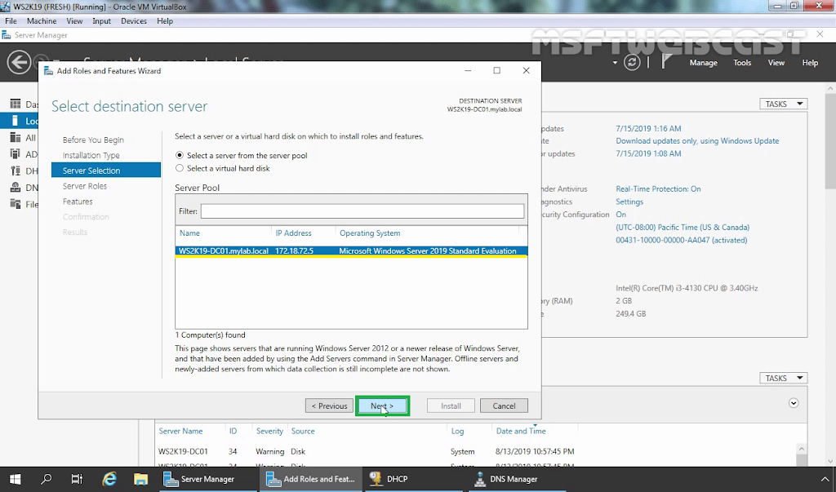
Task: Open Task View from the taskbar
Action: click(78, 479)
